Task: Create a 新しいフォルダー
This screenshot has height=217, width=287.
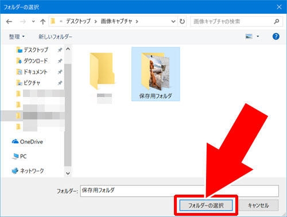Action: point(56,37)
